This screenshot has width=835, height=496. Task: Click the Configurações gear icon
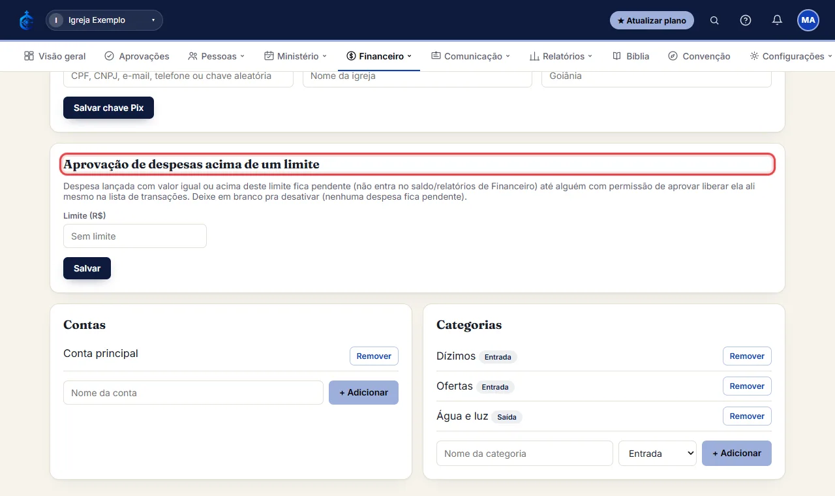(x=754, y=56)
